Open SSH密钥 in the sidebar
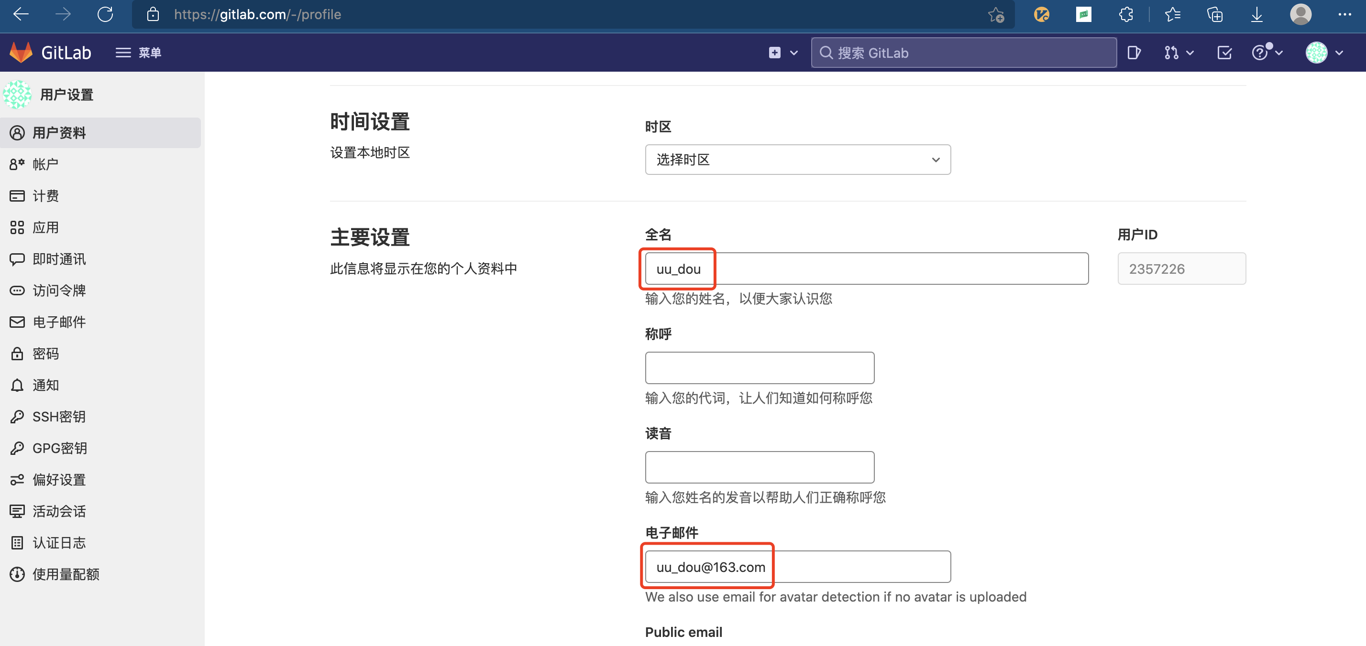Image resolution: width=1366 pixels, height=646 pixels. [x=101, y=417]
